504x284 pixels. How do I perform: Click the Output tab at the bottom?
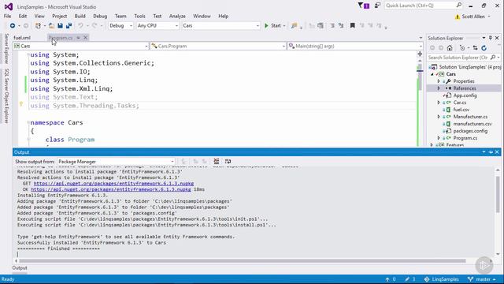pos(20,268)
